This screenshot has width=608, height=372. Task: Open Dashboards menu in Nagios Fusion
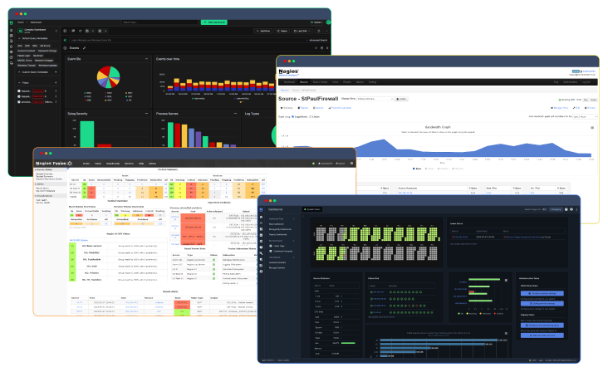[113, 164]
